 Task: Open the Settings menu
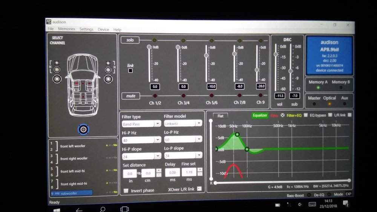click(x=86, y=29)
